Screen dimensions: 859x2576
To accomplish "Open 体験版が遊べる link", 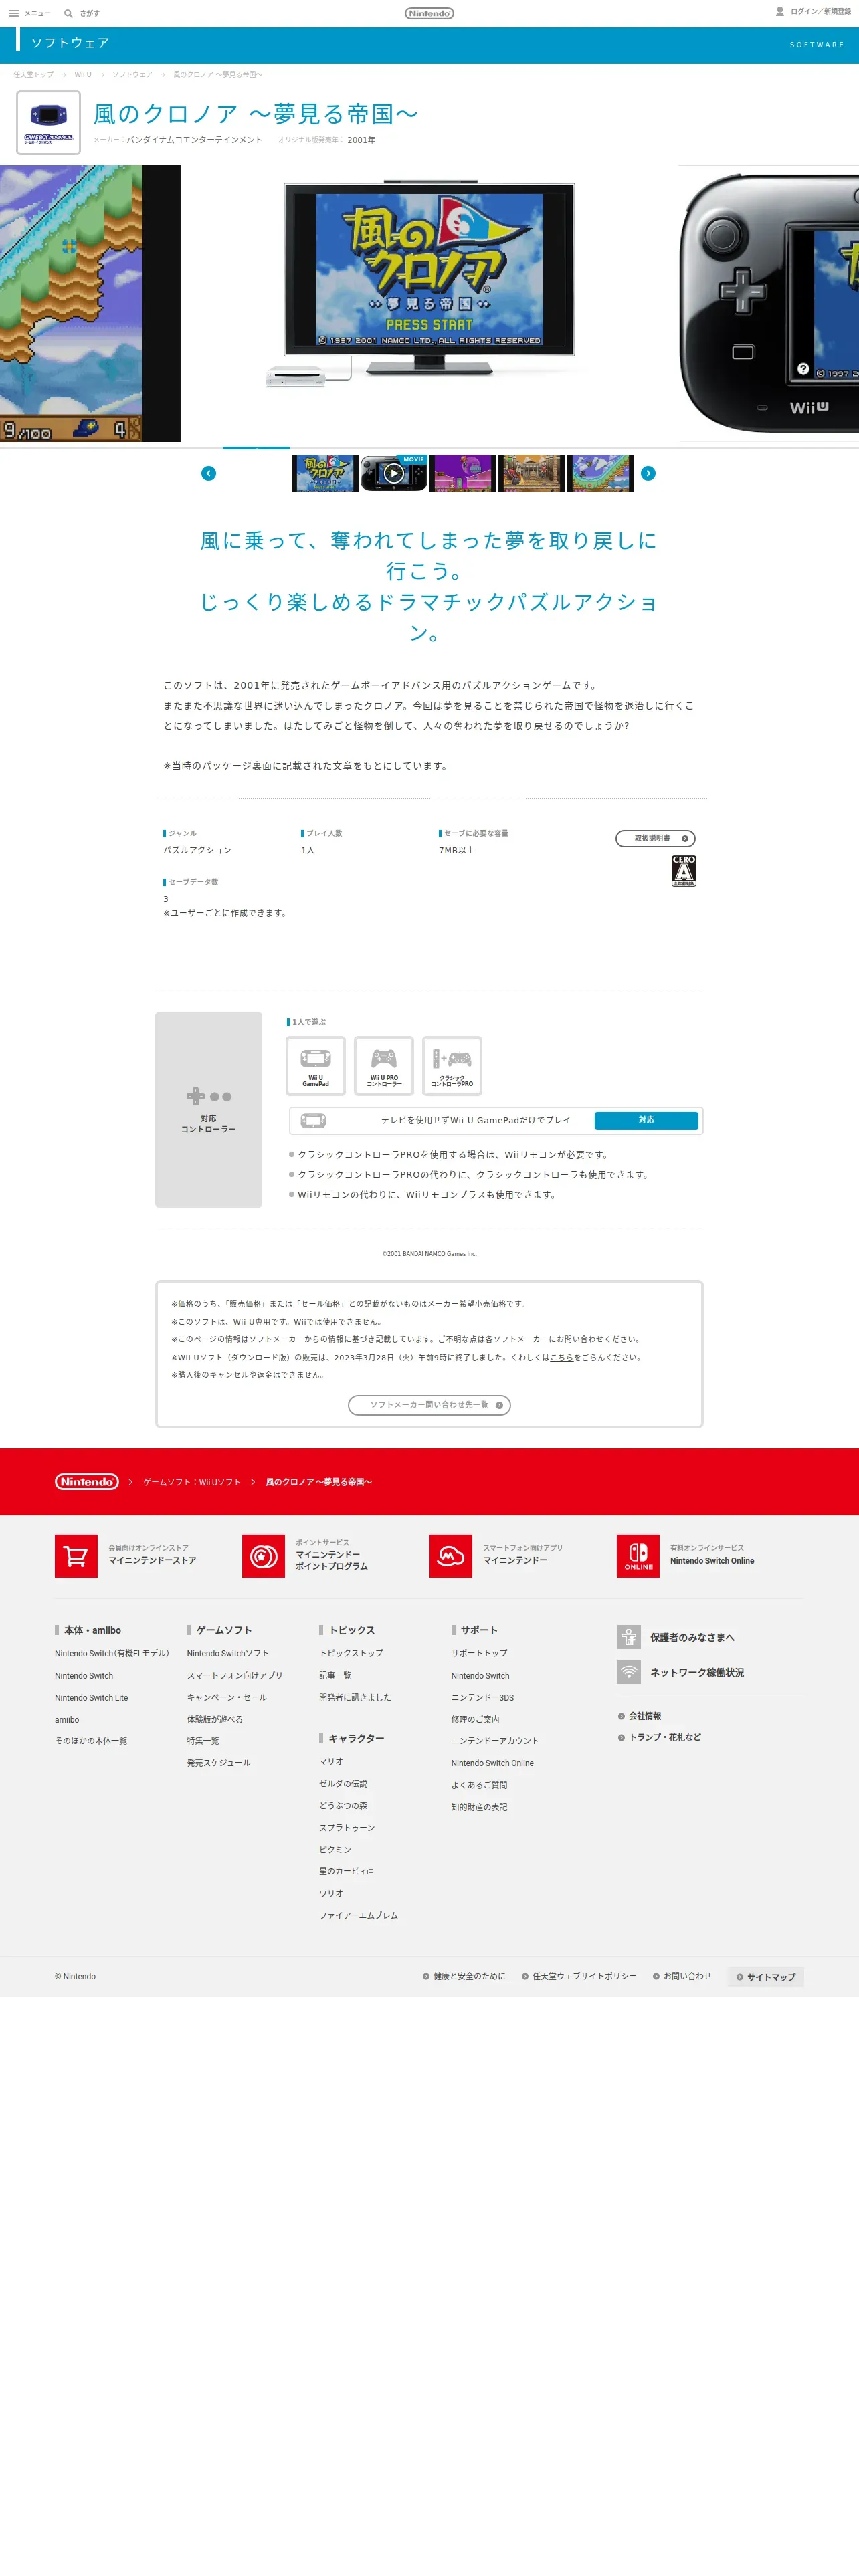I will 215,1719.
